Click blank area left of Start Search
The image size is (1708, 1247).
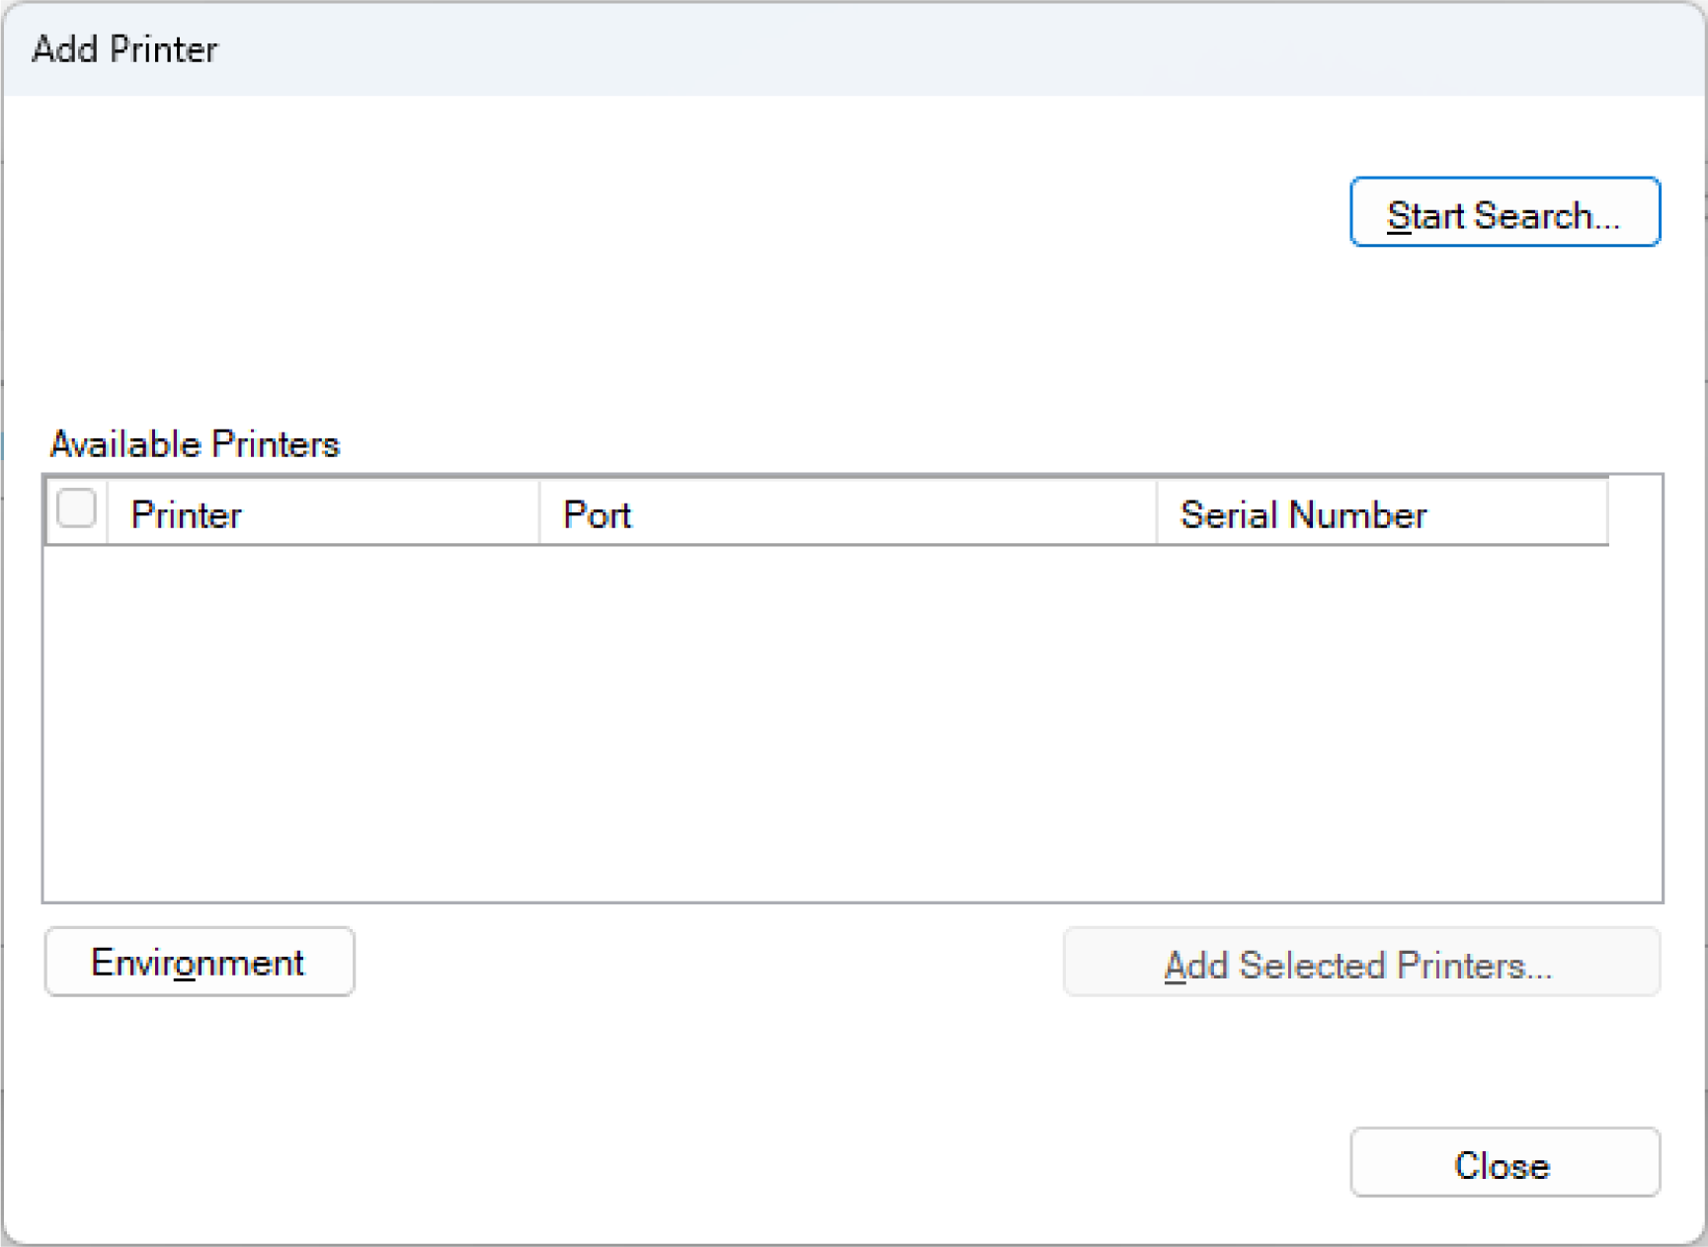pos(691,212)
